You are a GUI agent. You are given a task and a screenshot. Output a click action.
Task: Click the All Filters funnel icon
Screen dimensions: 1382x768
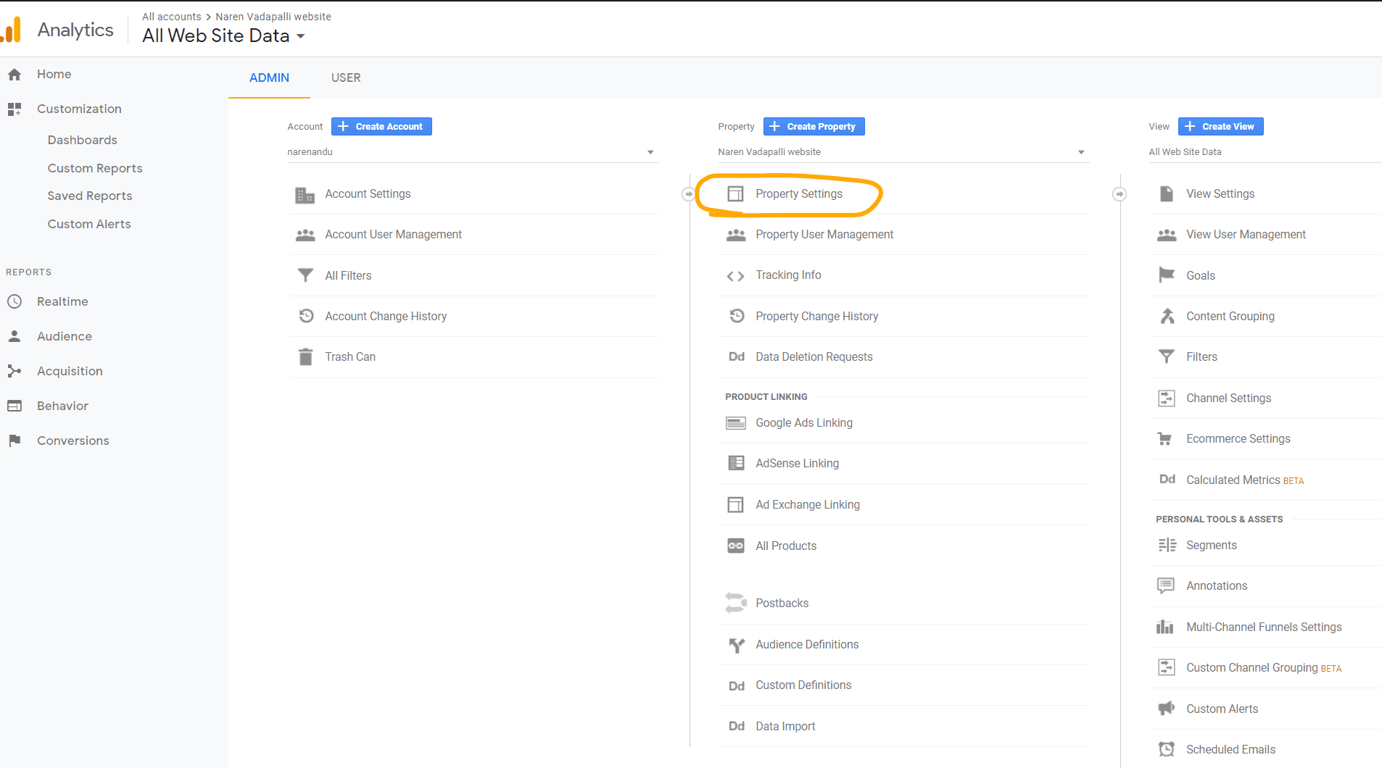point(306,275)
